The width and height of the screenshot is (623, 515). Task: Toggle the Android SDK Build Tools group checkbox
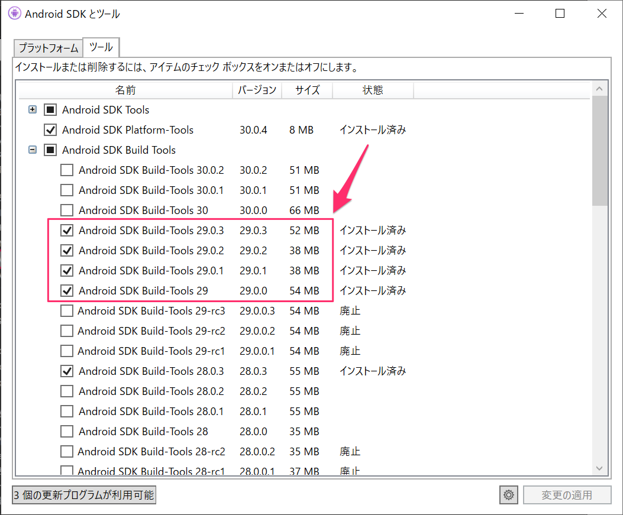point(50,150)
